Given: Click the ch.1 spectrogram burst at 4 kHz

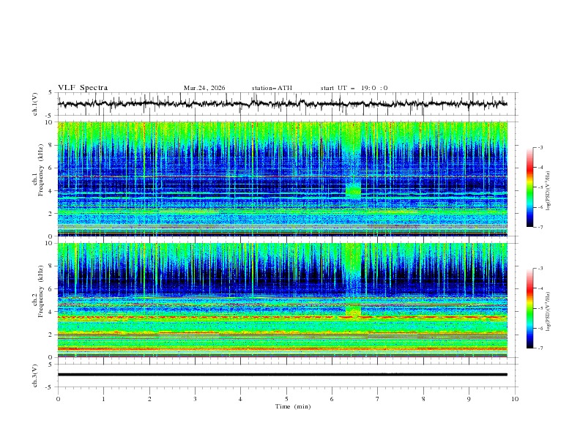Looking at the screenshot, I should [x=353, y=190].
